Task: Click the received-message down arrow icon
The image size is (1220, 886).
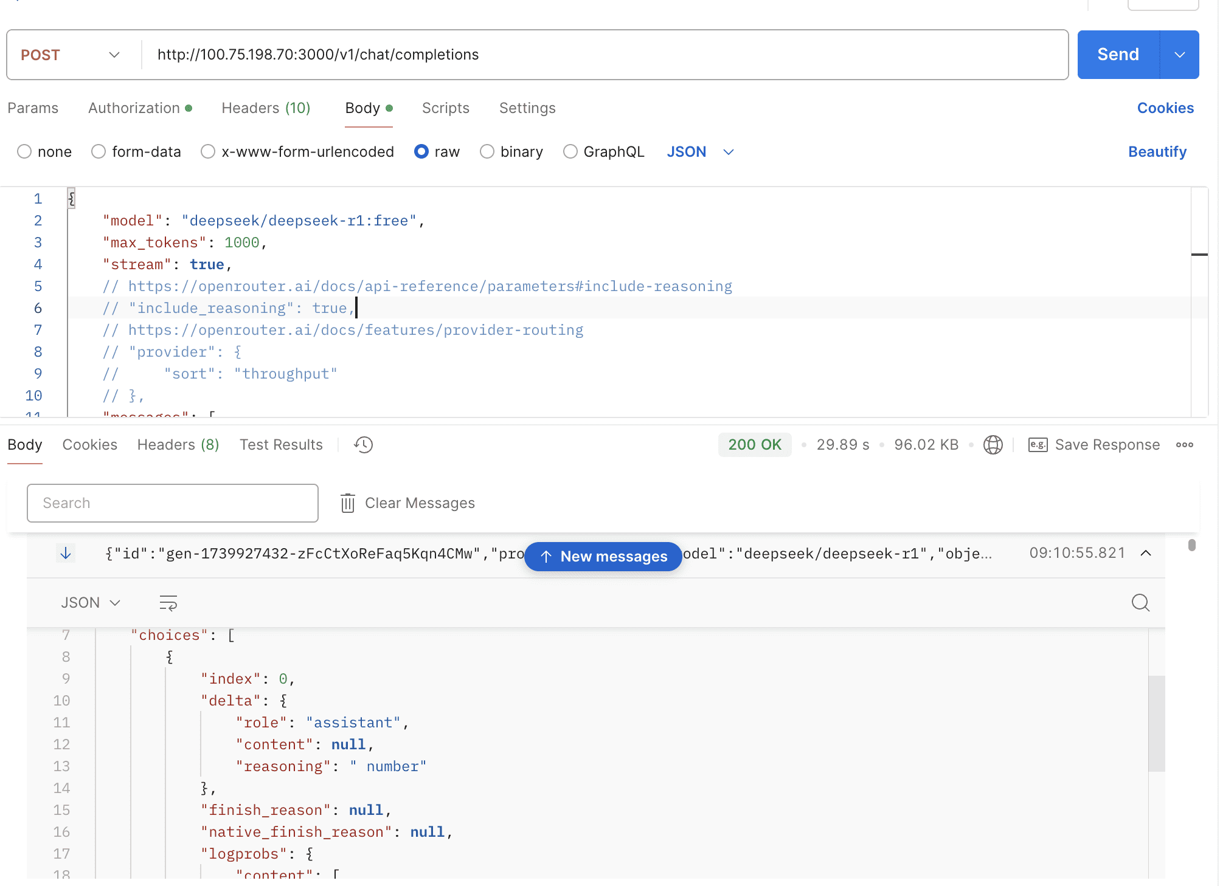Action: coord(66,553)
